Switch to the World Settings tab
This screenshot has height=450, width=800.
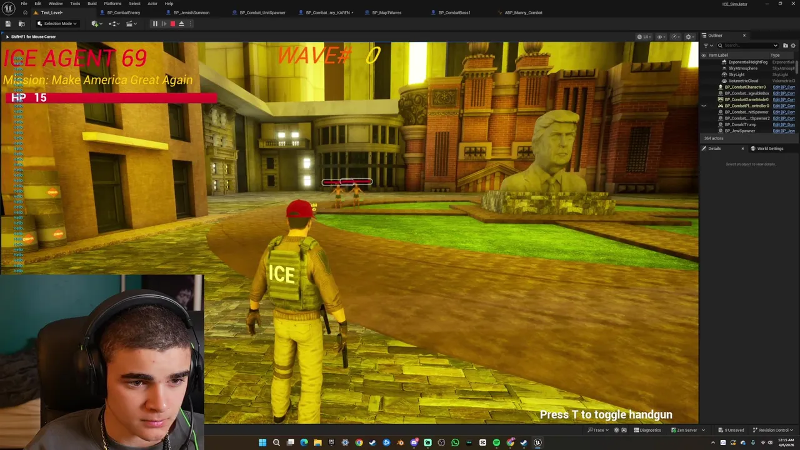pyautogui.click(x=766, y=149)
